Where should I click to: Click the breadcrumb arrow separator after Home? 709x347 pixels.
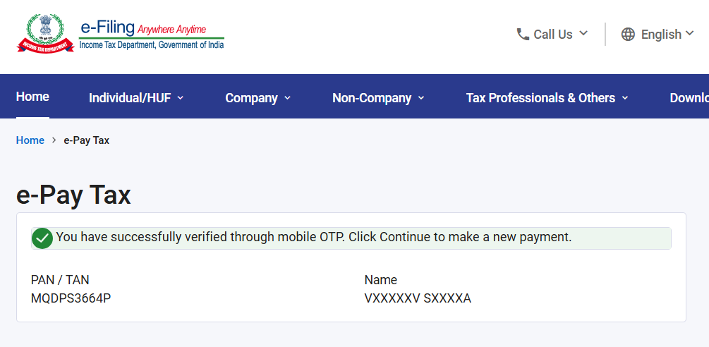54,140
